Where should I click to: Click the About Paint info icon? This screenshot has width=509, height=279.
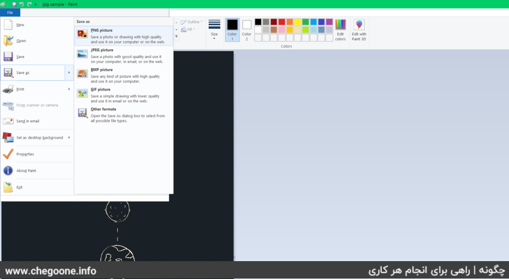pos(8,170)
